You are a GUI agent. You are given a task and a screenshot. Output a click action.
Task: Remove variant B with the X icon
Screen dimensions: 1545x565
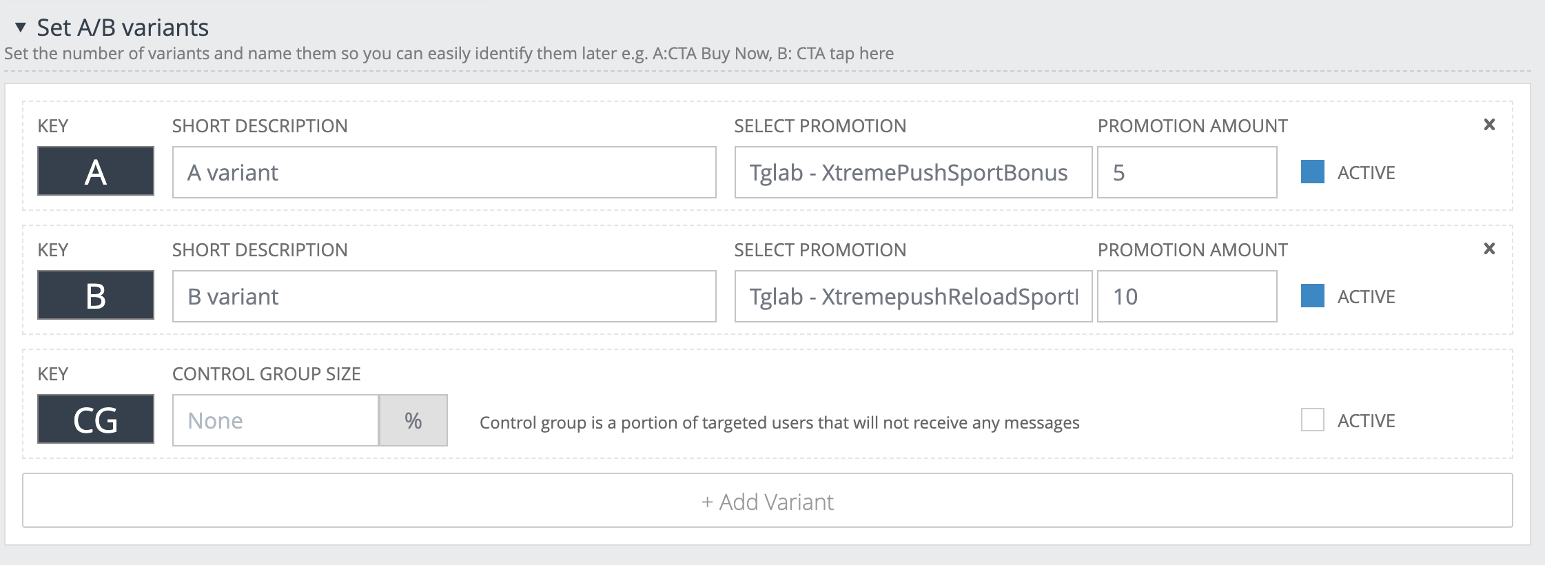(x=1489, y=249)
